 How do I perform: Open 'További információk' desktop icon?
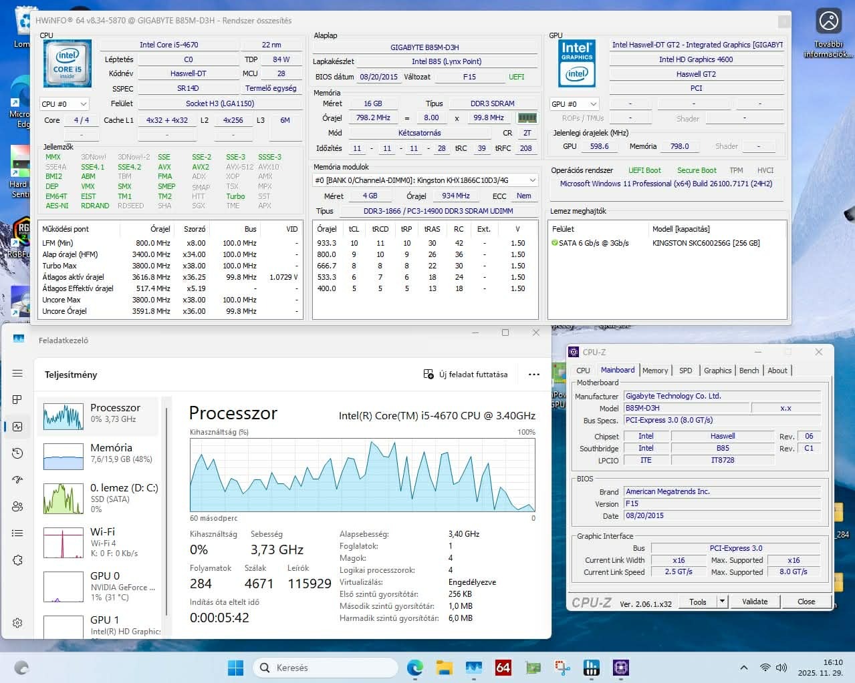(x=829, y=33)
